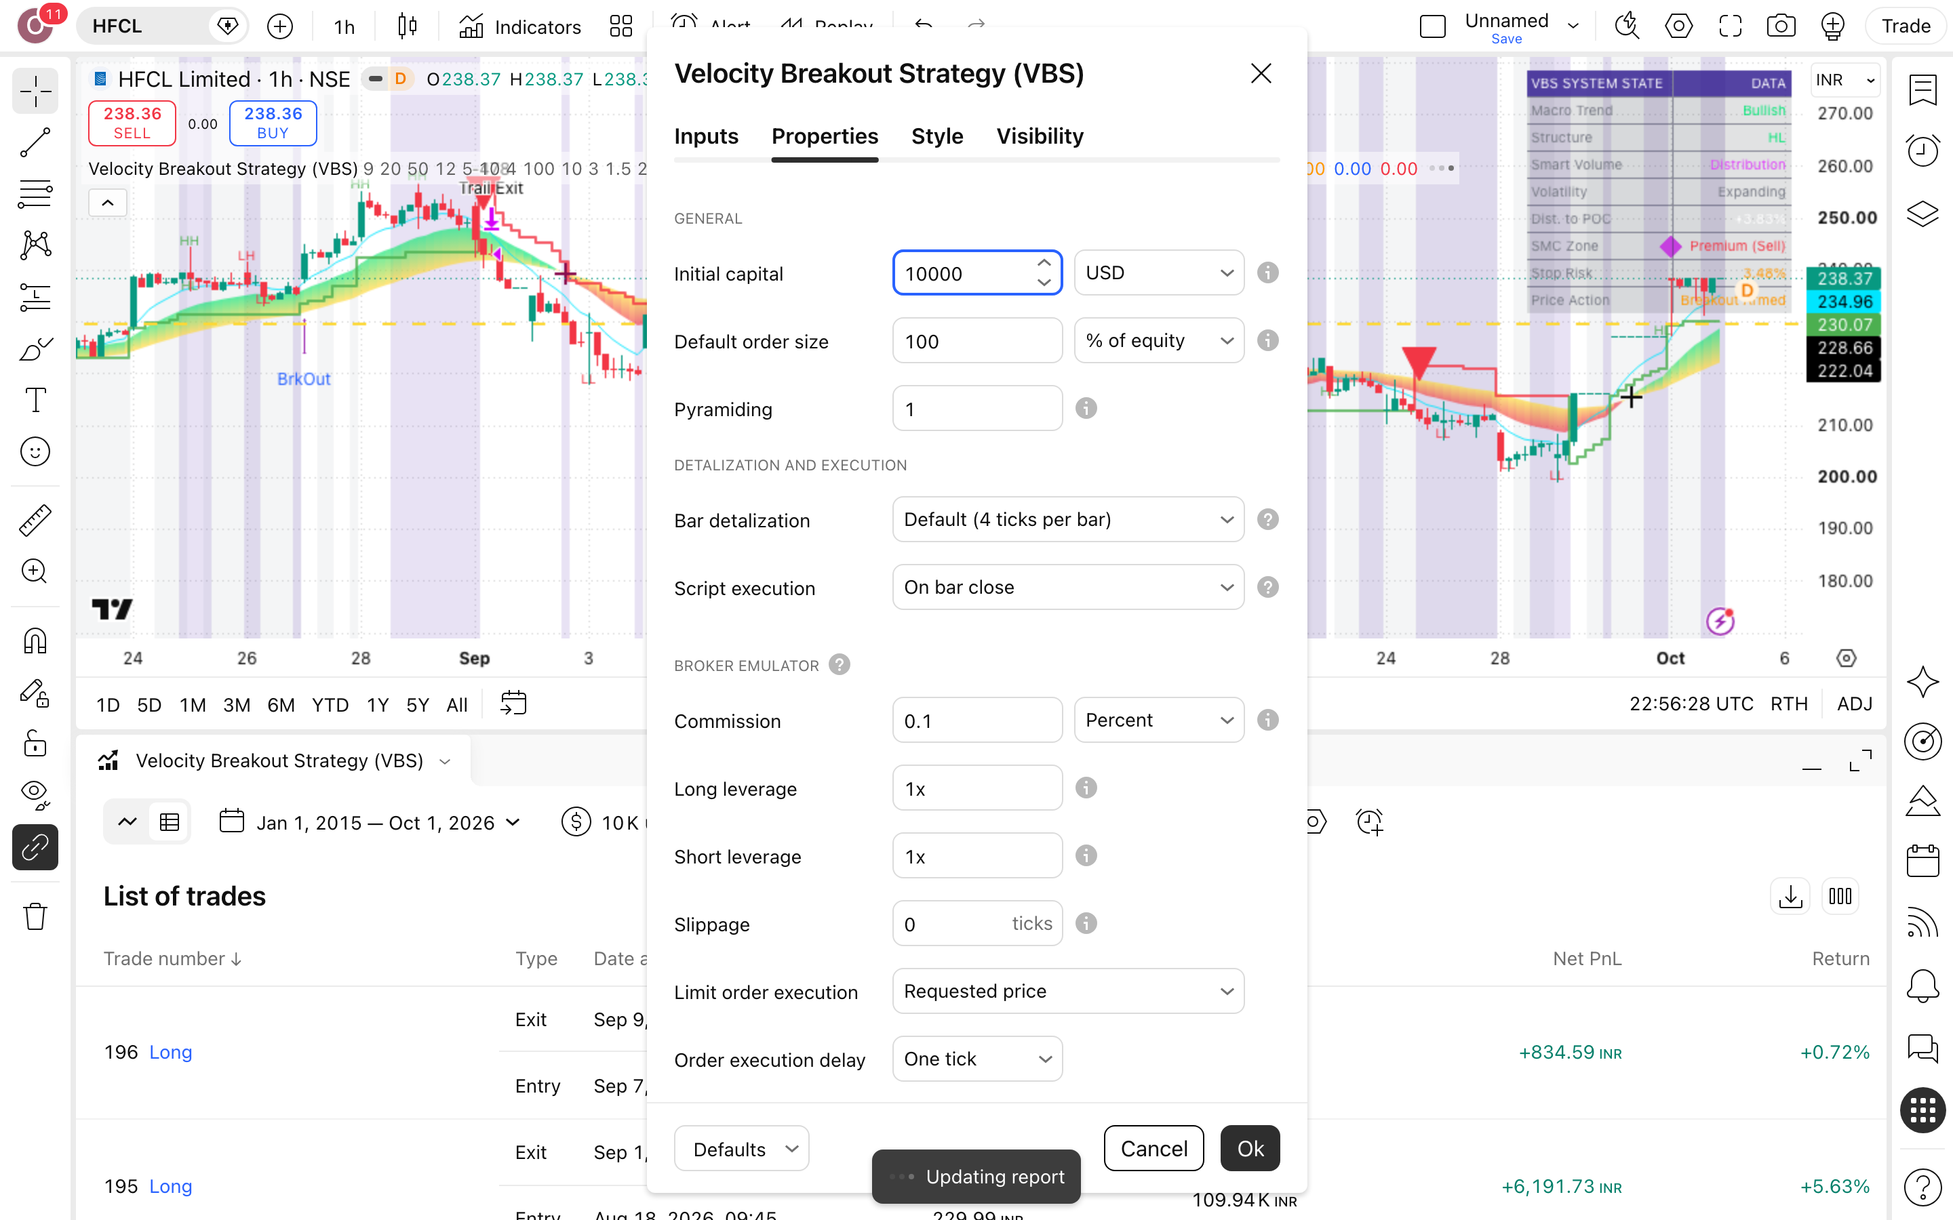Click the Slippage ticks input field

coord(977,923)
